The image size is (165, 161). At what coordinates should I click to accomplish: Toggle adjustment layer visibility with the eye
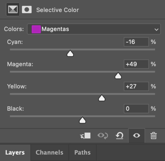[137, 136]
